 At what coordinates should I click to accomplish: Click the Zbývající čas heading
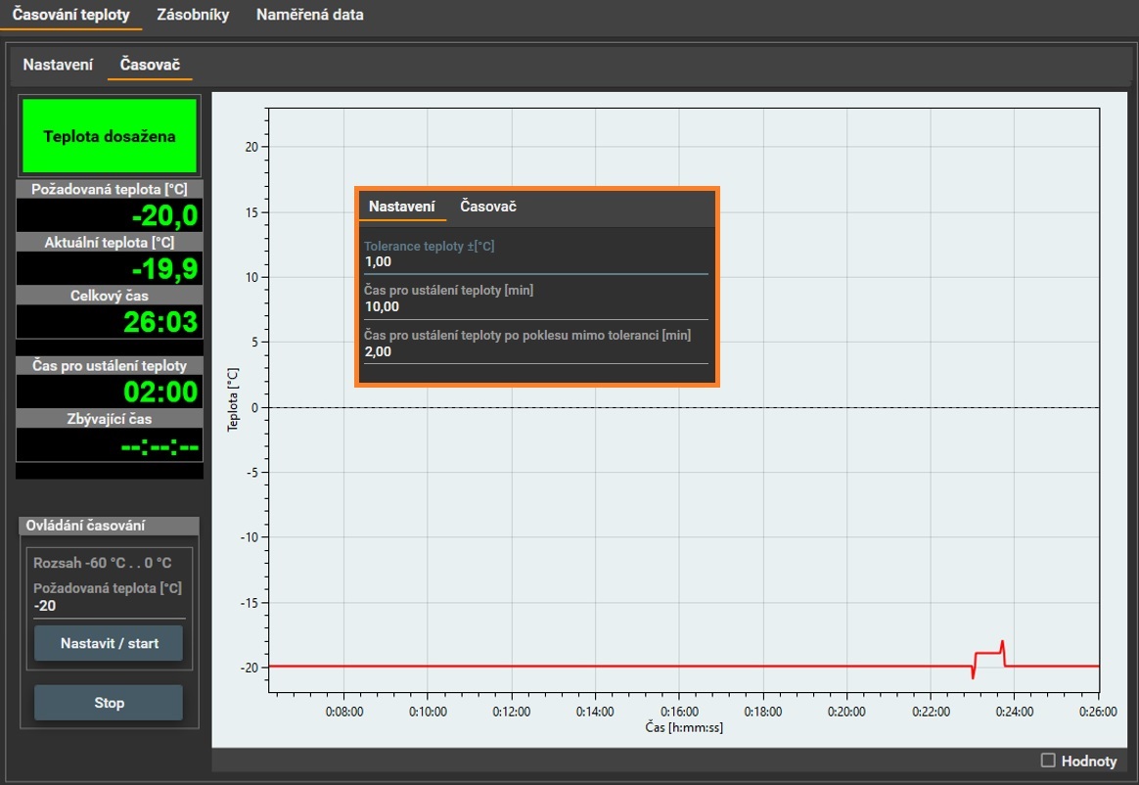110,419
